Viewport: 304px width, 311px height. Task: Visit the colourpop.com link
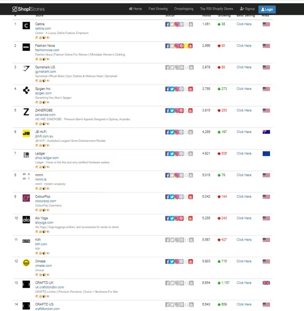click(x=46, y=201)
